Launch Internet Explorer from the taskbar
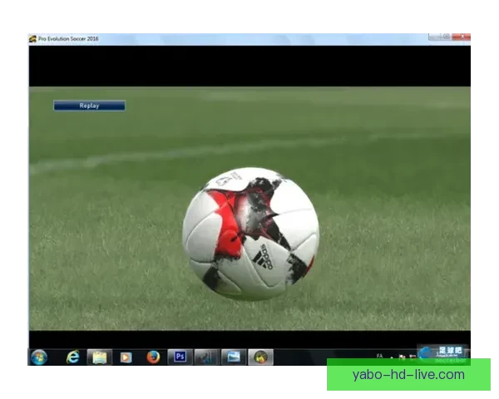Screen dimensions: 499x399 click(x=73, y=357)
